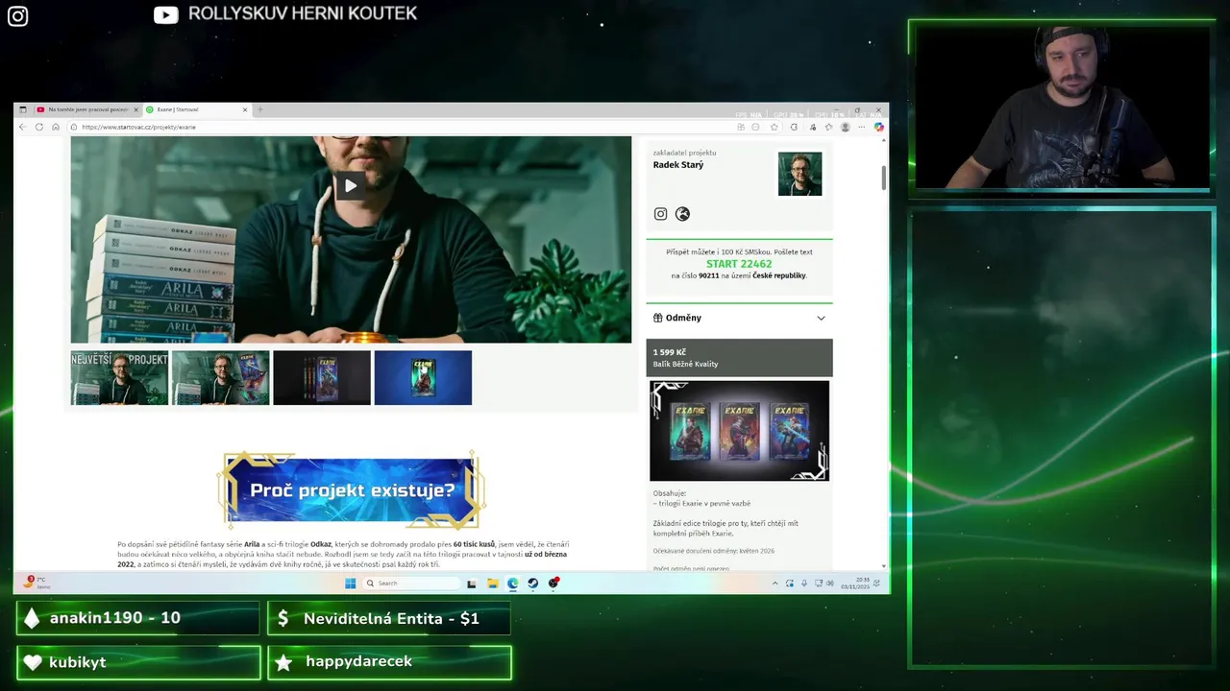Collapse the Odměny rewards section chevron

coord(821,318)
